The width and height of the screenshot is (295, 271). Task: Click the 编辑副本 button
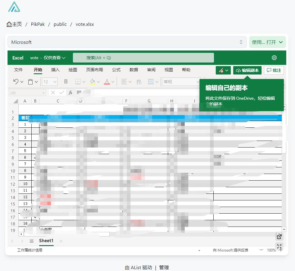247,70
